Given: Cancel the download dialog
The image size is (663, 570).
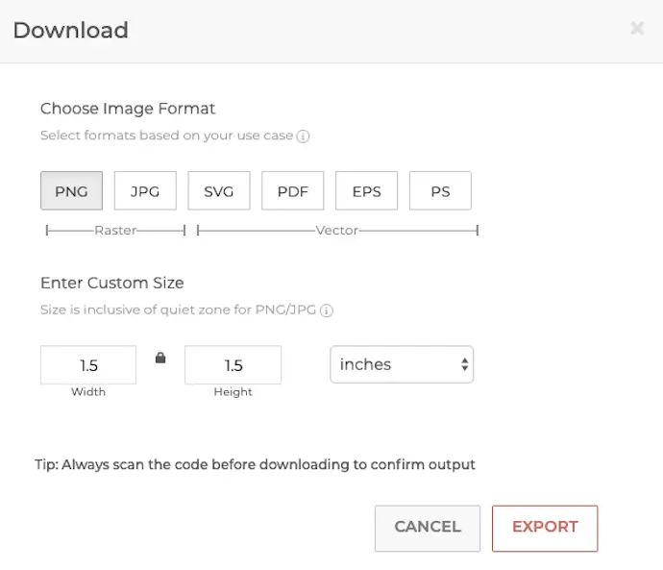Looking at the screenshot, I should [428, 528].
